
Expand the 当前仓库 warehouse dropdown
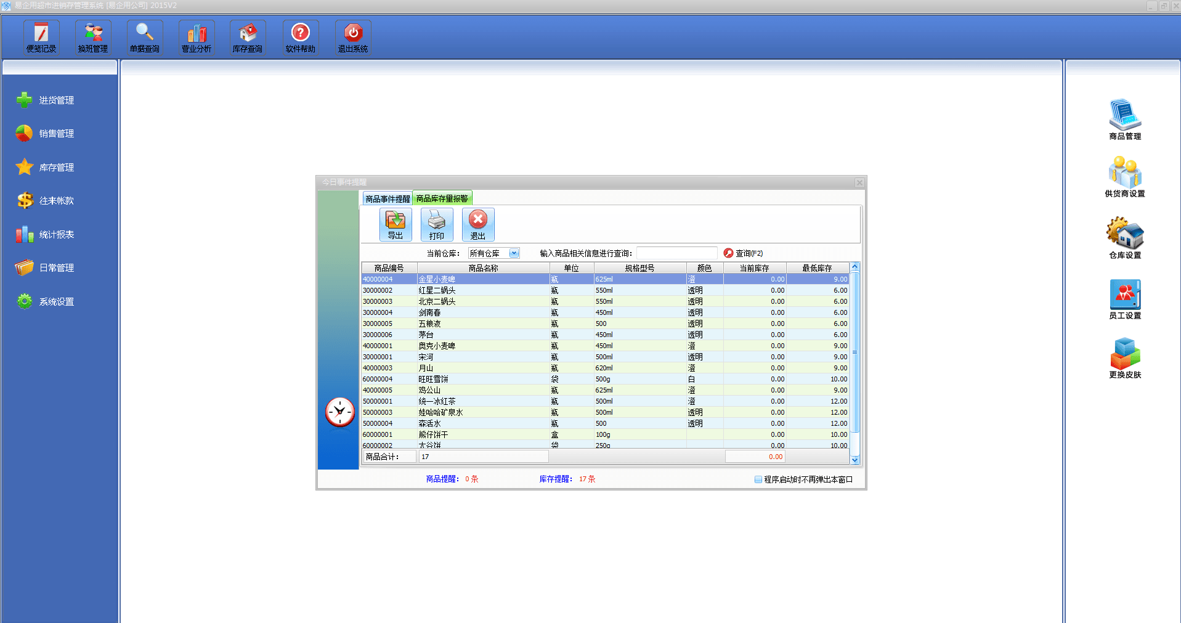(514, 253)
